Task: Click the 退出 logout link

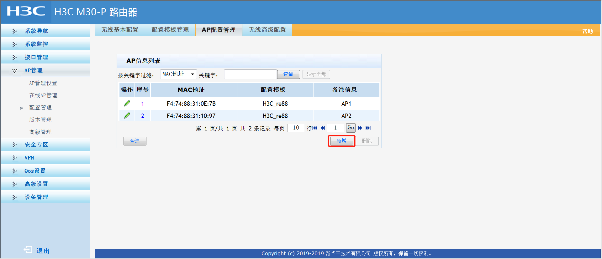Action: 43,251
